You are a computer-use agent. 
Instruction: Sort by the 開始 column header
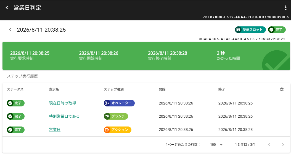162,89
